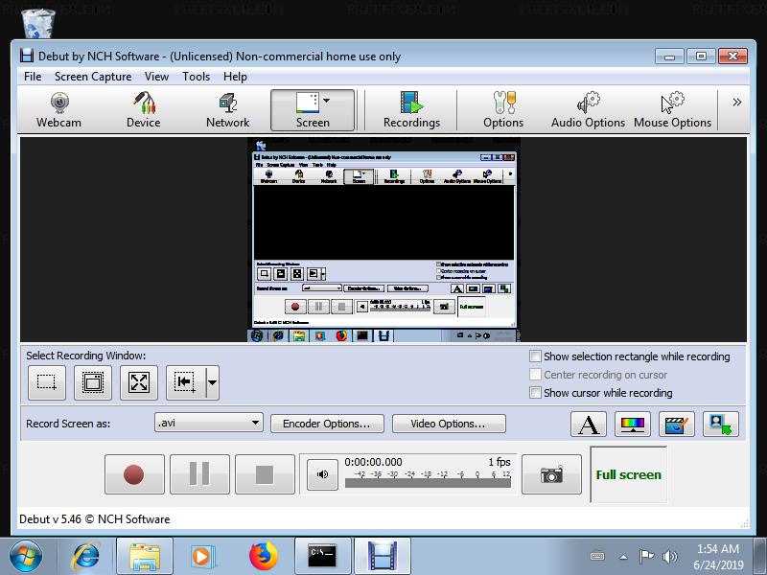Viewport: 767px width, 575px height.
Task: Expand the toolbar overflow chevron
Action: pyautogui.click(x=736, y=103)
